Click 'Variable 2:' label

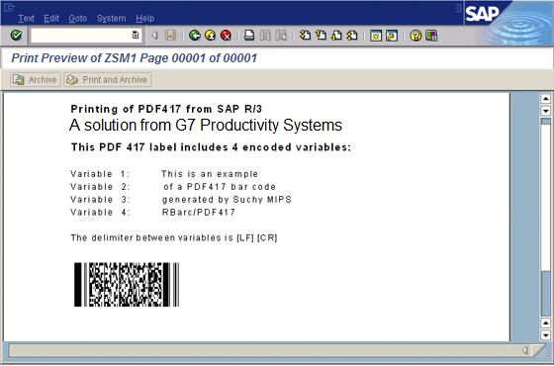[x=100, y=187]
